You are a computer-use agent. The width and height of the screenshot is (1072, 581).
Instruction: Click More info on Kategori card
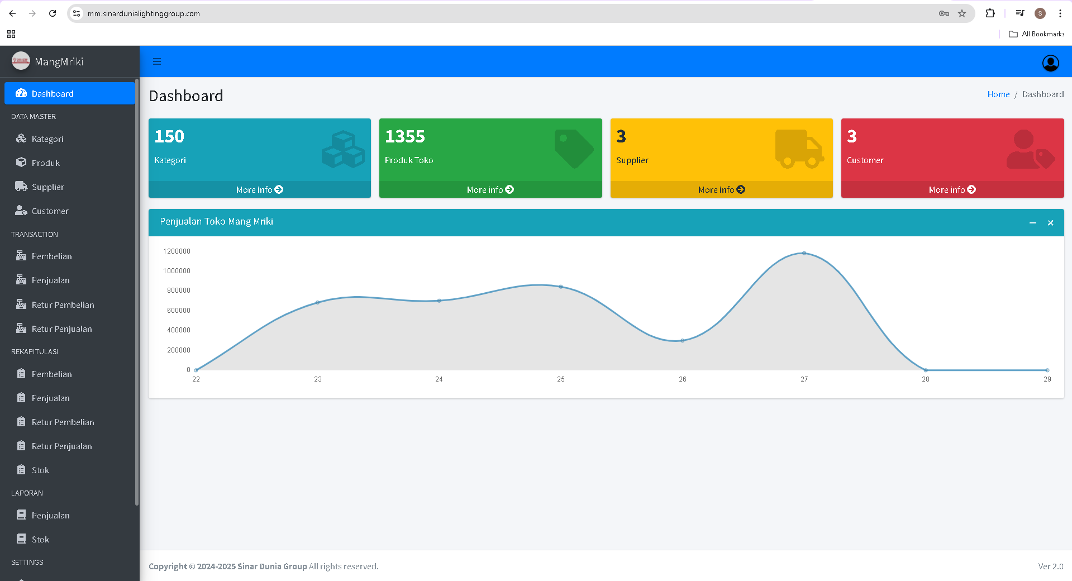[260, 190]
